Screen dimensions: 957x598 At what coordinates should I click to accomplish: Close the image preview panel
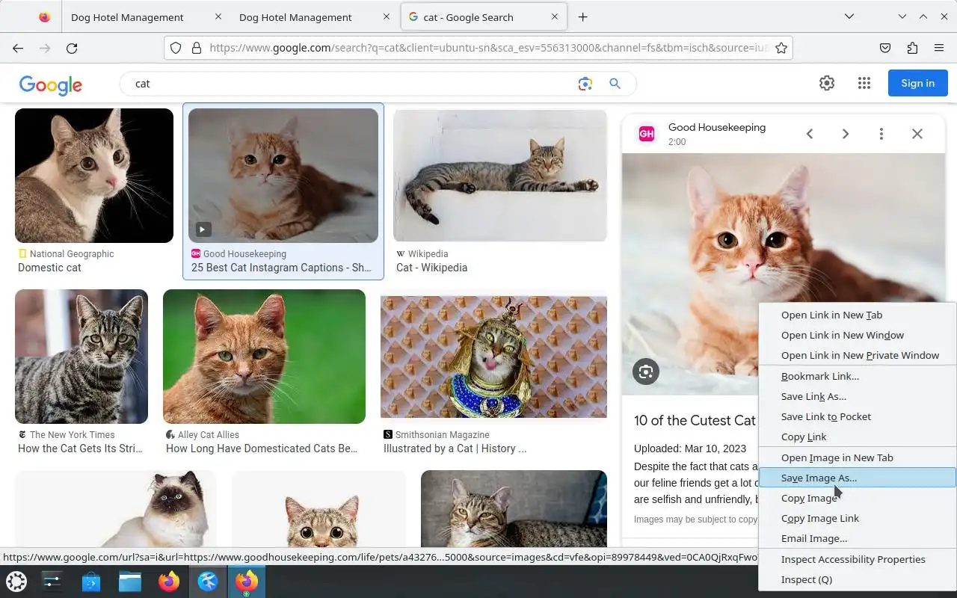pos(917,134)
